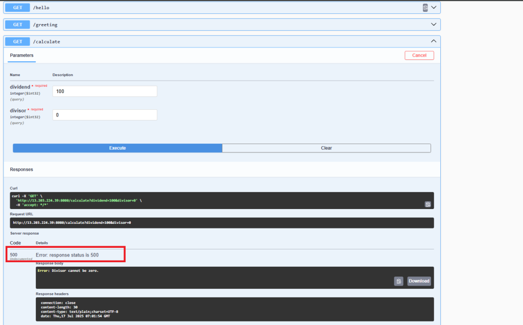This screenshot has width=523, height=325.
Task: Click the 'connection: close' header line
Action: [58, 303]
